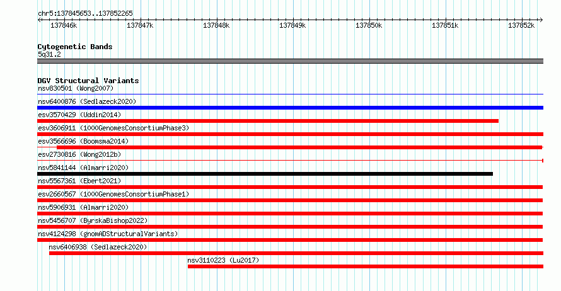Screen dimensions: 561x291
Task: Click the thin red esv2730816 variant line
Action: click(x=290, y=161)
